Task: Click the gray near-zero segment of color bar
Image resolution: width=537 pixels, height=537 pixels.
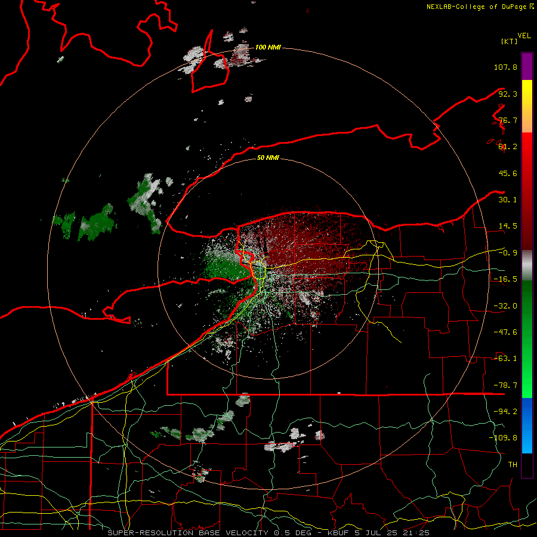Action: click(x=527, y=266)
